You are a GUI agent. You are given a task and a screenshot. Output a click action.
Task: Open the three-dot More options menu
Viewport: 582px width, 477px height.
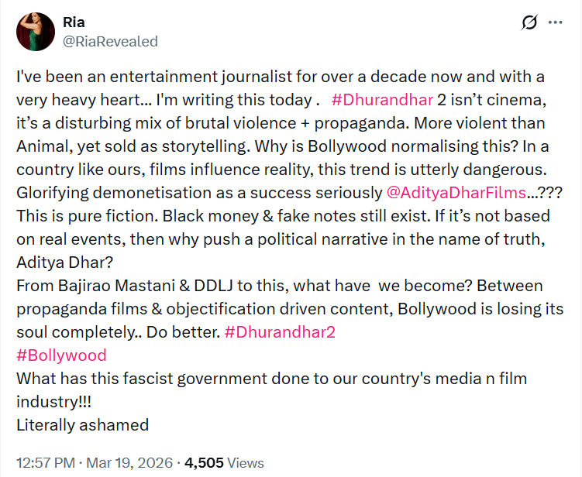tap(555, 23)
